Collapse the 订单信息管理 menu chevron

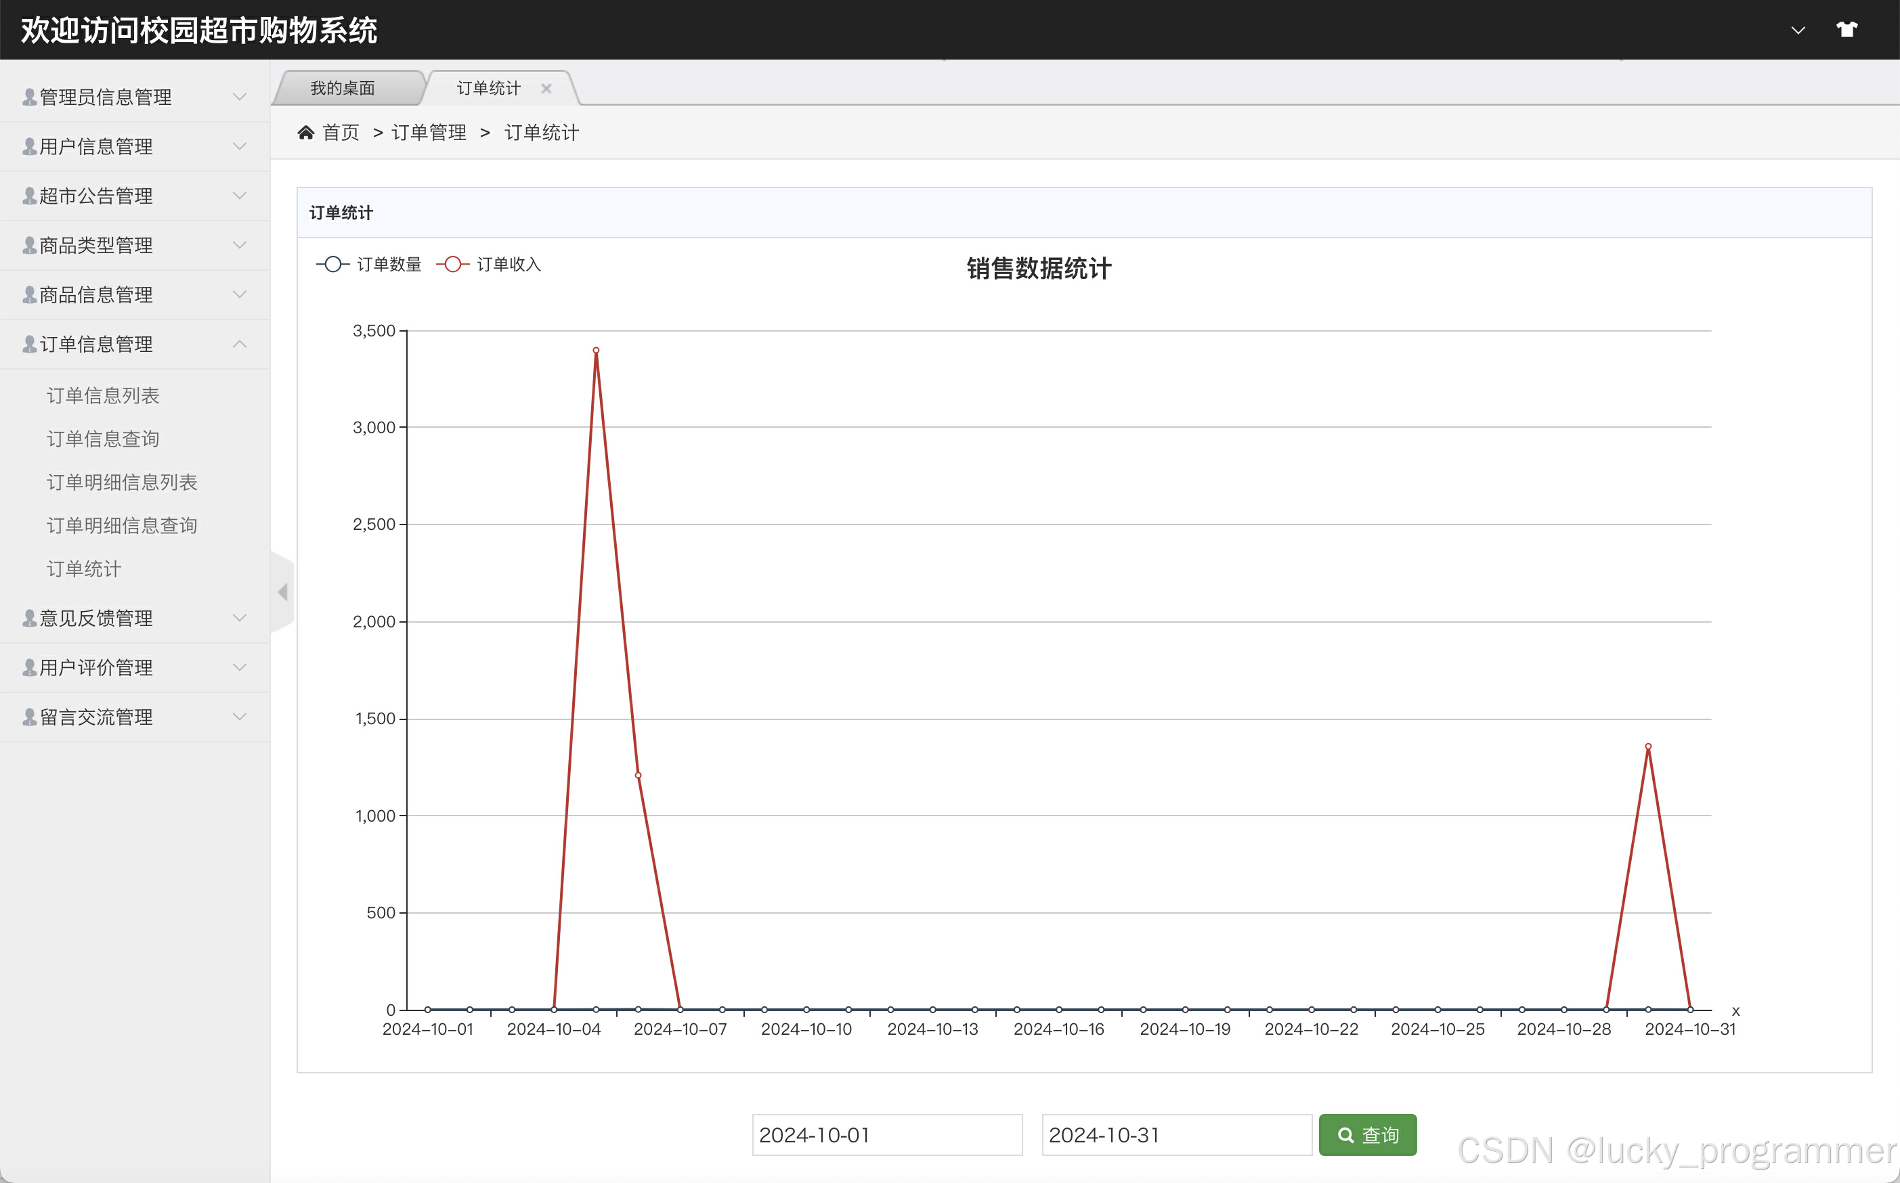pos(240,344)
